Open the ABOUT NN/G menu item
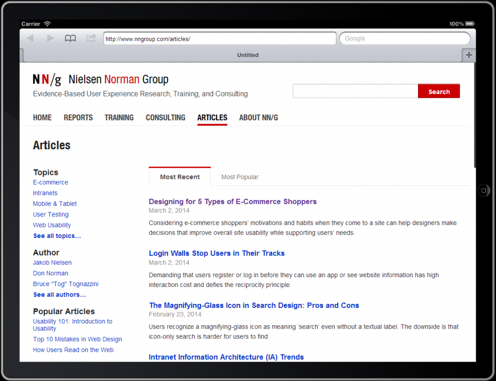This screenshot has width=496, height=381. [x=259, y=118]
